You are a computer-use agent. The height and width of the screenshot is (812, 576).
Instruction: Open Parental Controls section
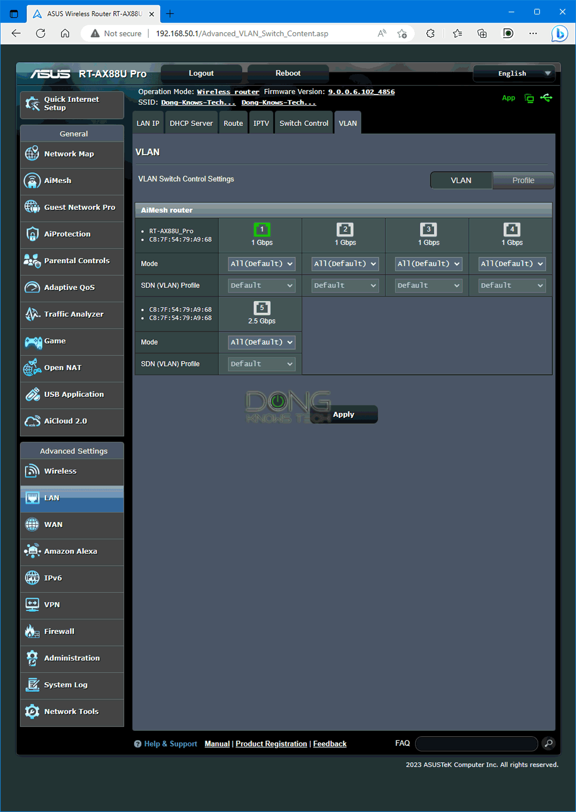tap(72, 261)
